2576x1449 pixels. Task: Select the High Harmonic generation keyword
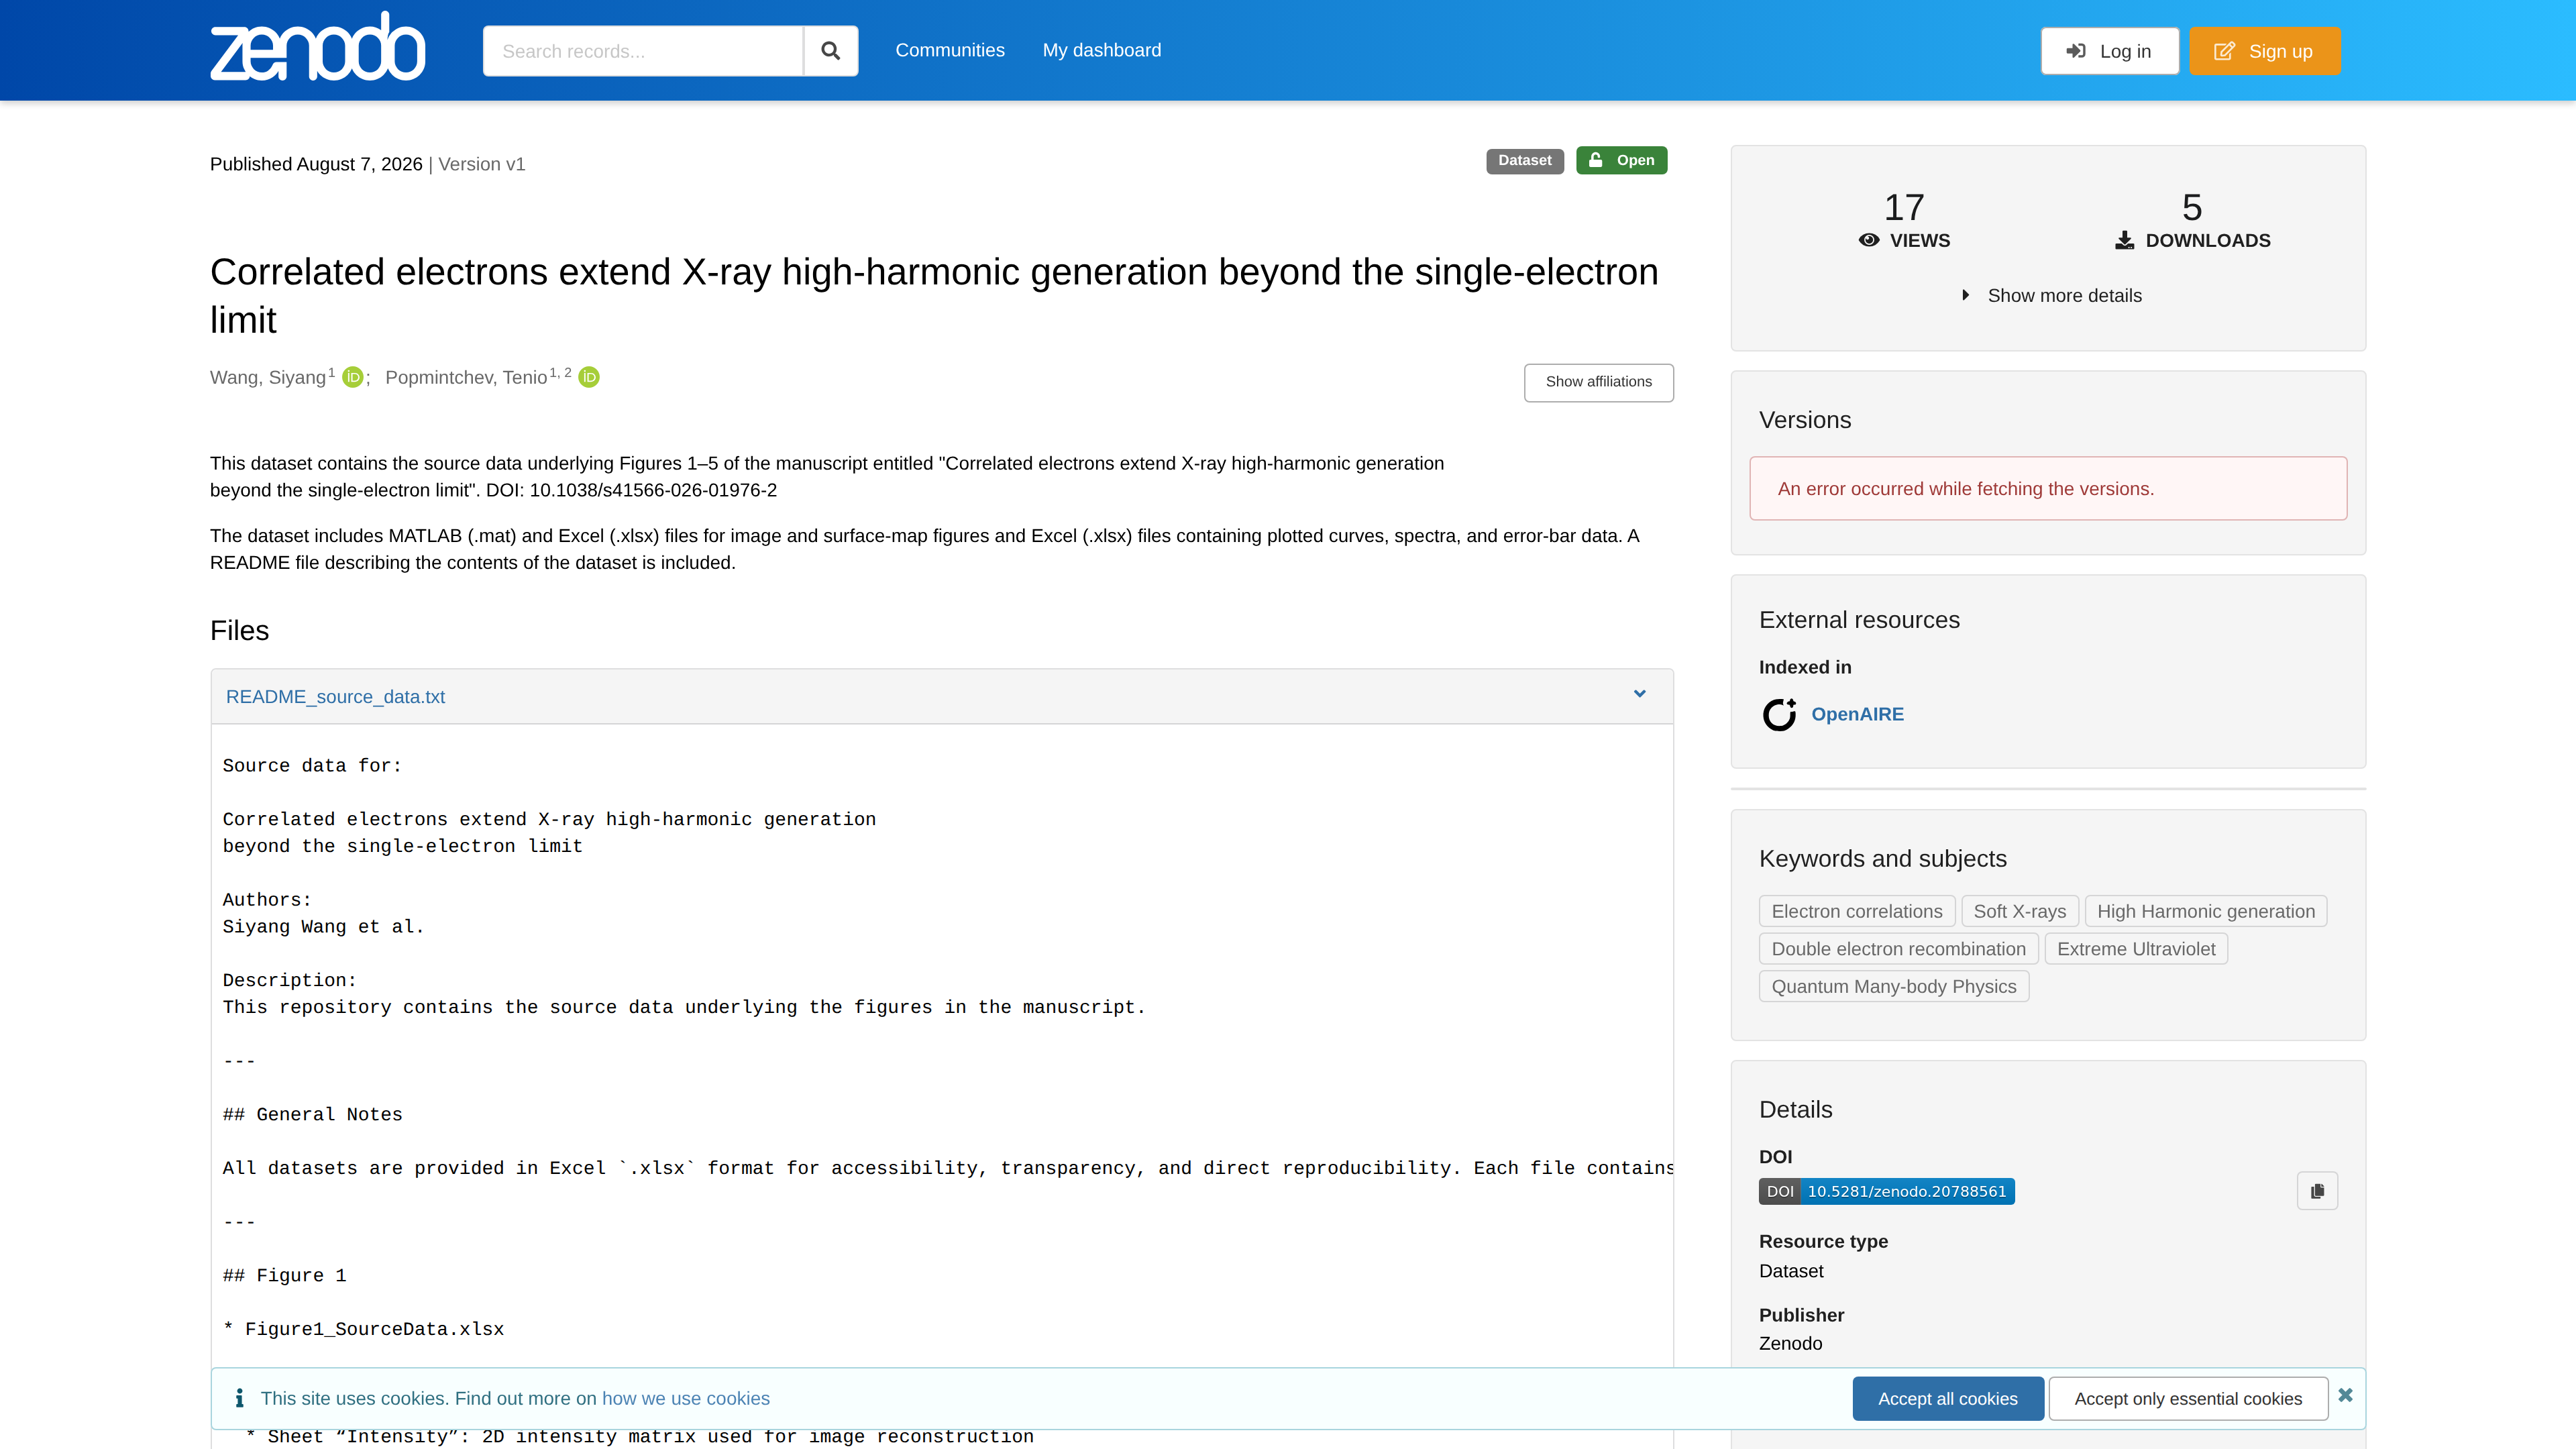click(x=2206, y=911)
